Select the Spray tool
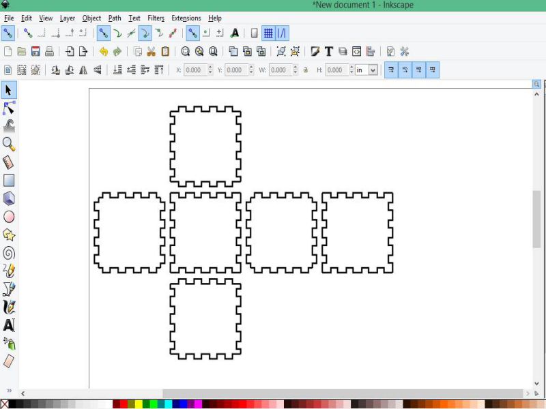The image size is (546, 409). click(9, 344)
